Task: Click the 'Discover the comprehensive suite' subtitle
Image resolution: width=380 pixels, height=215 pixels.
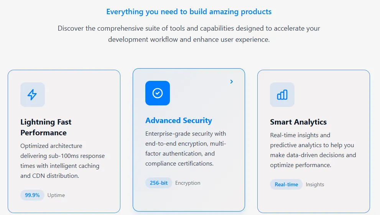Action: (x=189, y=34)
